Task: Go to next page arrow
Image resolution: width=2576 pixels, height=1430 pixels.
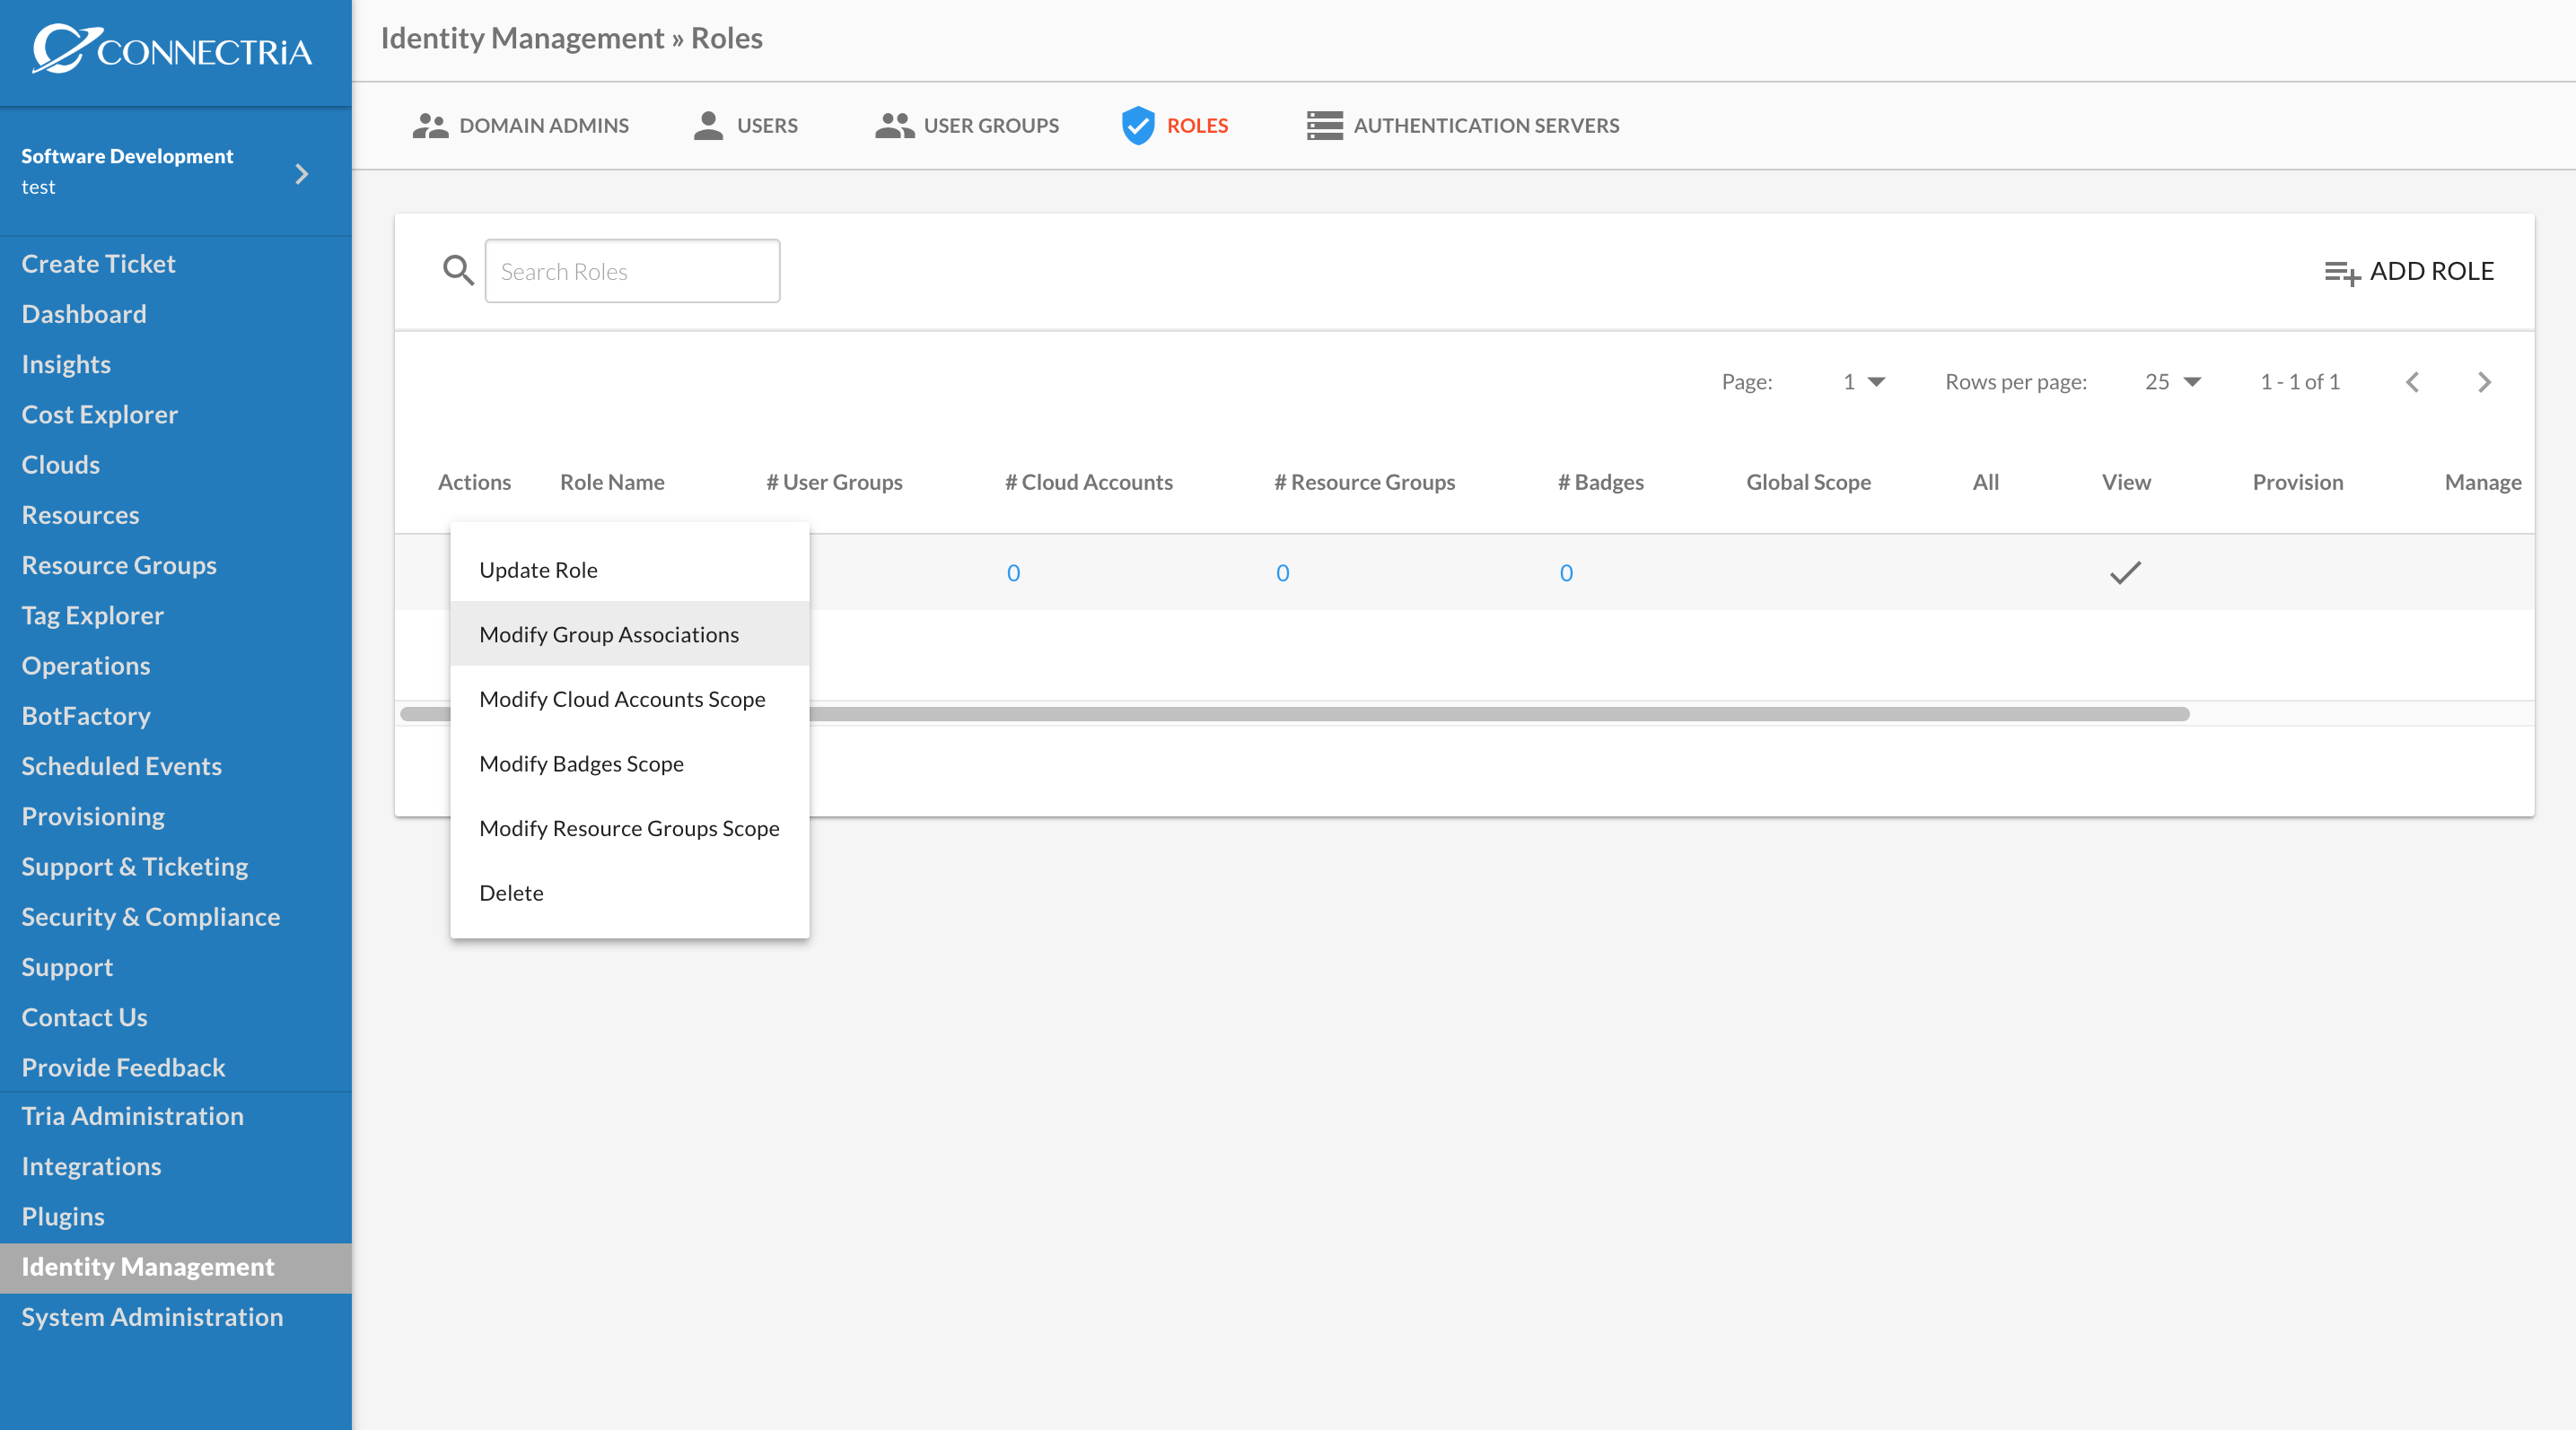Action: click(x=2484, y=382)
